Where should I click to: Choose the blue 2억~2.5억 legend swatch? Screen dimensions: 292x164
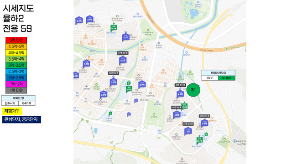pos(16,78)
